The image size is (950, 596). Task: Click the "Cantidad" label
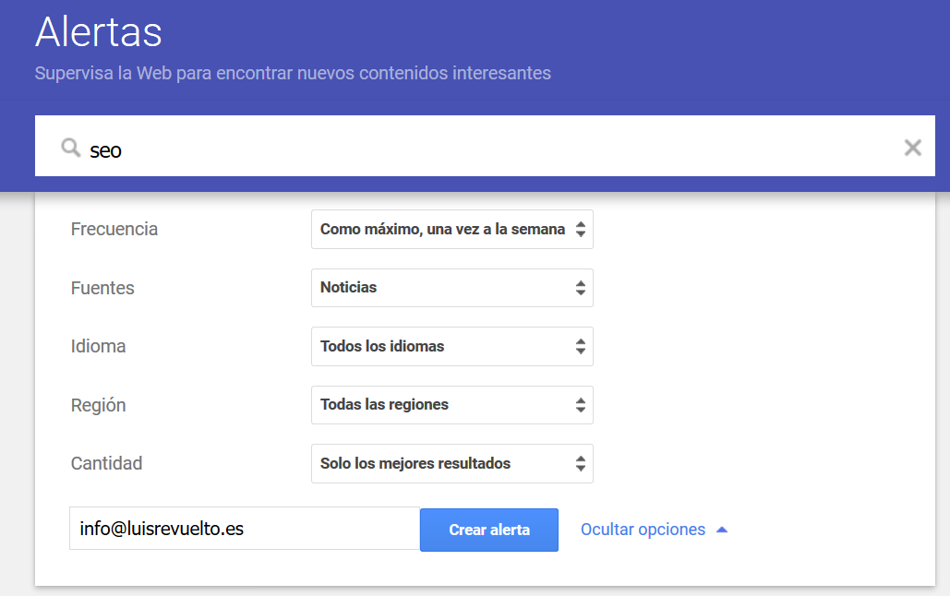coord(106,464)
